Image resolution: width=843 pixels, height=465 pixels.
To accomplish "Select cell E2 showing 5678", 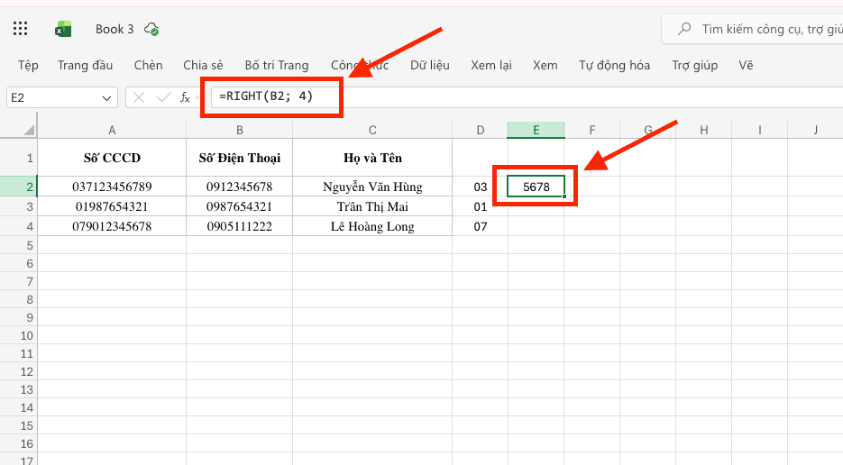I will pos(536,187).
